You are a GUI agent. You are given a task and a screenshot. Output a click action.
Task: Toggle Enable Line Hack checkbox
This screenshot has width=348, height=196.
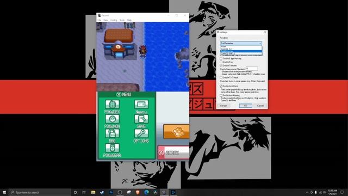221,86
